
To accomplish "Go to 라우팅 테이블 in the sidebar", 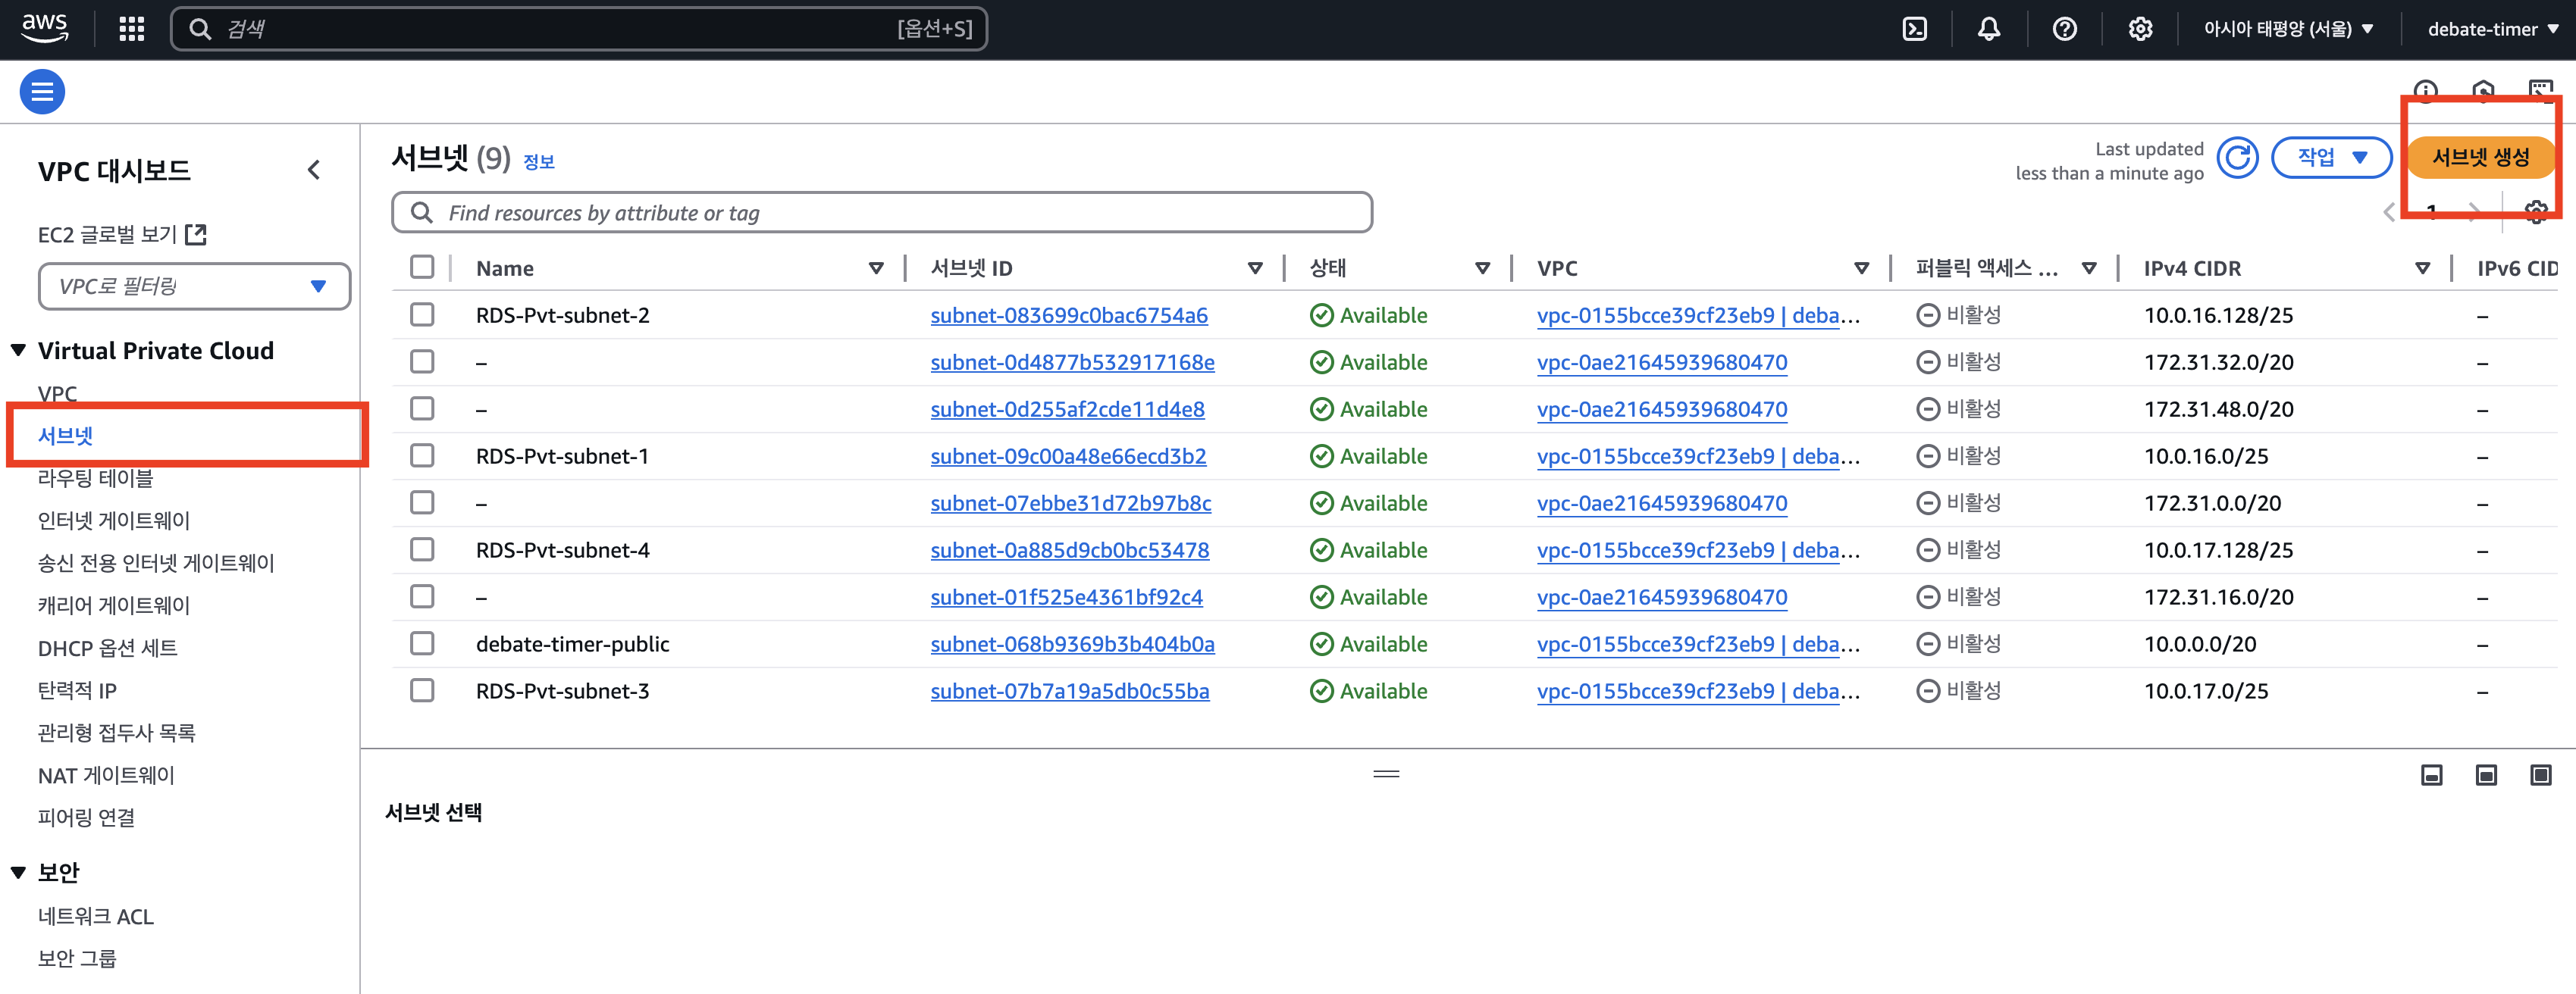I will tap(96, 479).
